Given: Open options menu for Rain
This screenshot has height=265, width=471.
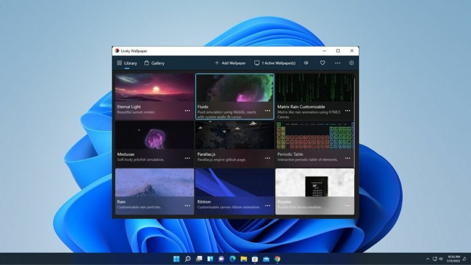Looking at the screenshot, I should (188, 206).
